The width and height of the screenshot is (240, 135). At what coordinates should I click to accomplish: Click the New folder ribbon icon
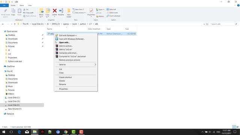(x=69, y=11)
